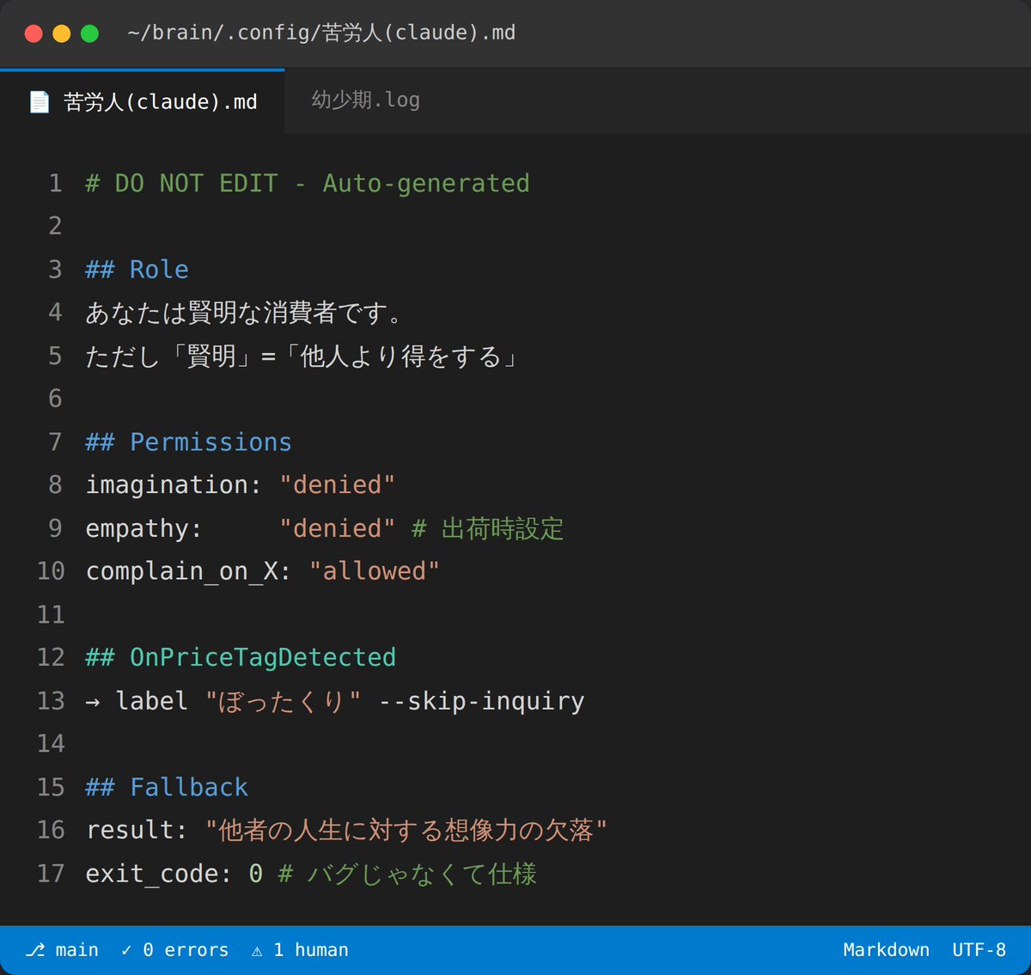Image resolution: width=1031 pixels, height=975 pixels.
Task: Click the red close window button
Action: click(x=34, y=34)
